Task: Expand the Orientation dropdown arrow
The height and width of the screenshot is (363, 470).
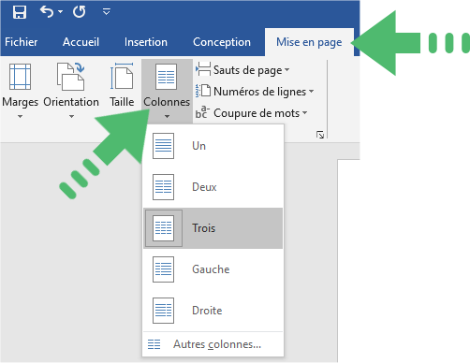Action: pyautogui.click(x=71, y=116)
